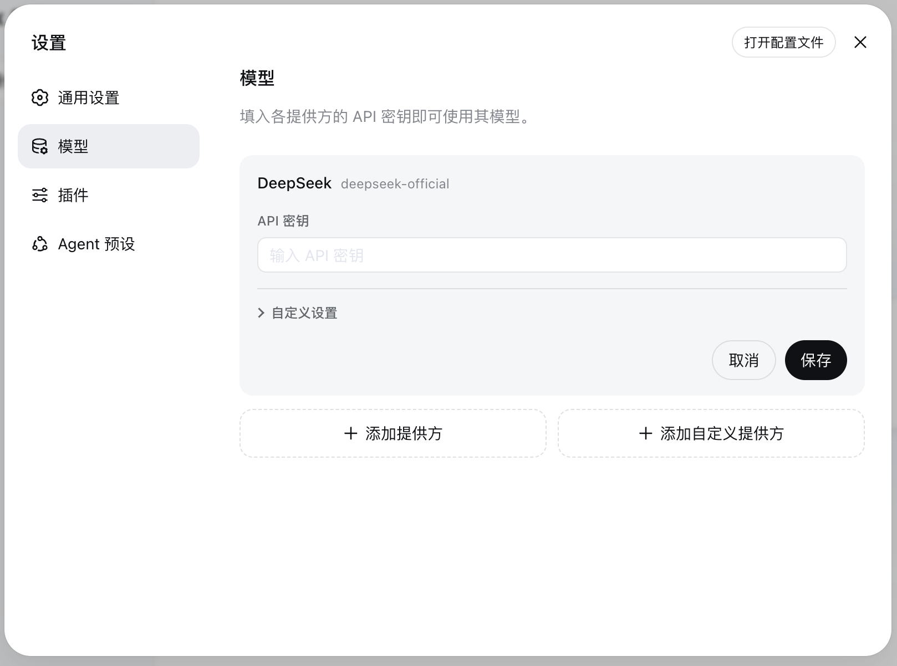
Task: Close the settings dialog with the X icon
Action: tap(860, 42)
